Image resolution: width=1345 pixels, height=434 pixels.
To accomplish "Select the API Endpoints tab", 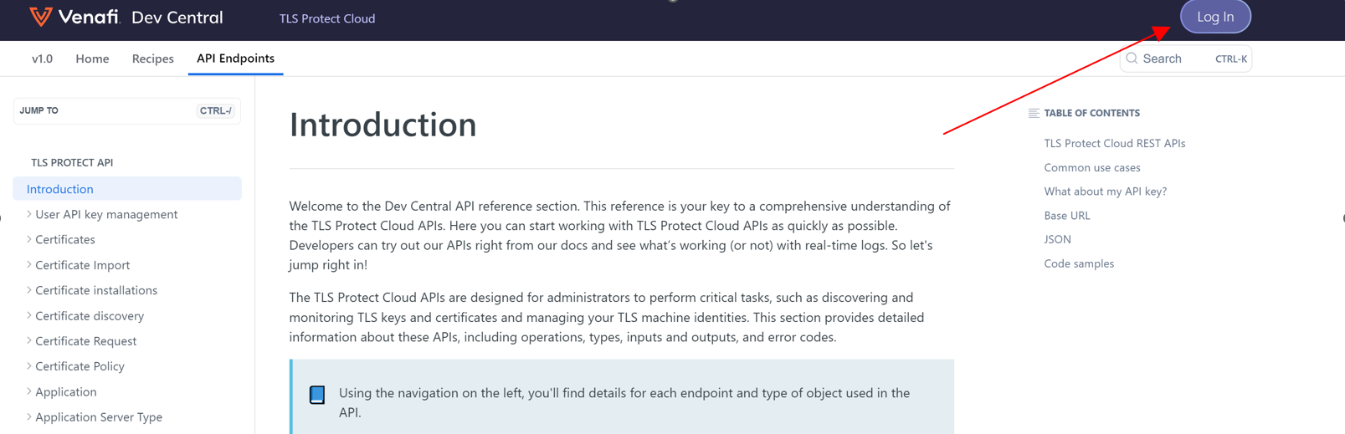I will pos(235,59).
